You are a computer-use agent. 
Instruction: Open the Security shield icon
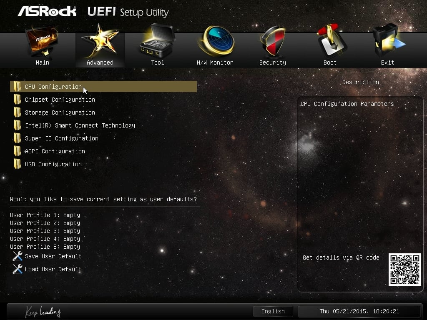[272, 41]
